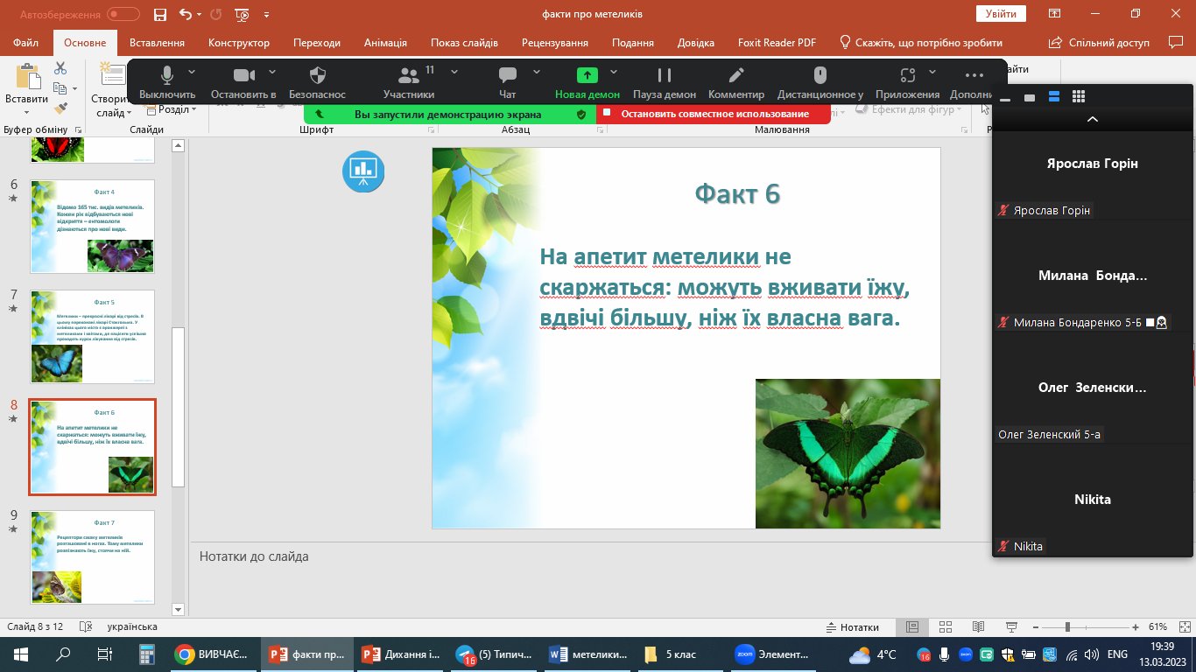The height and width of the screenshot is (672, 1196).
Task: Collapse Zoom video panel with chevron
Action: click(x=1092, y=119)
